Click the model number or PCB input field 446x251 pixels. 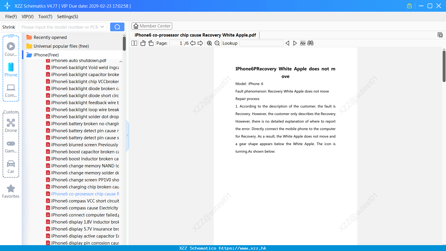click(x=60, y=27)
